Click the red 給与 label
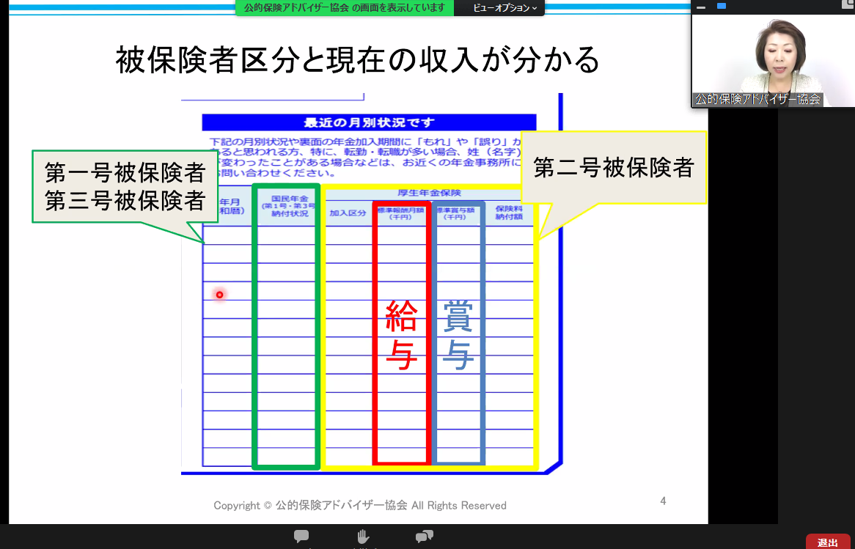 coord(401,335)
